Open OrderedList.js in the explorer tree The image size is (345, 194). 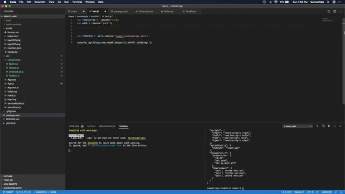(32, 72)
